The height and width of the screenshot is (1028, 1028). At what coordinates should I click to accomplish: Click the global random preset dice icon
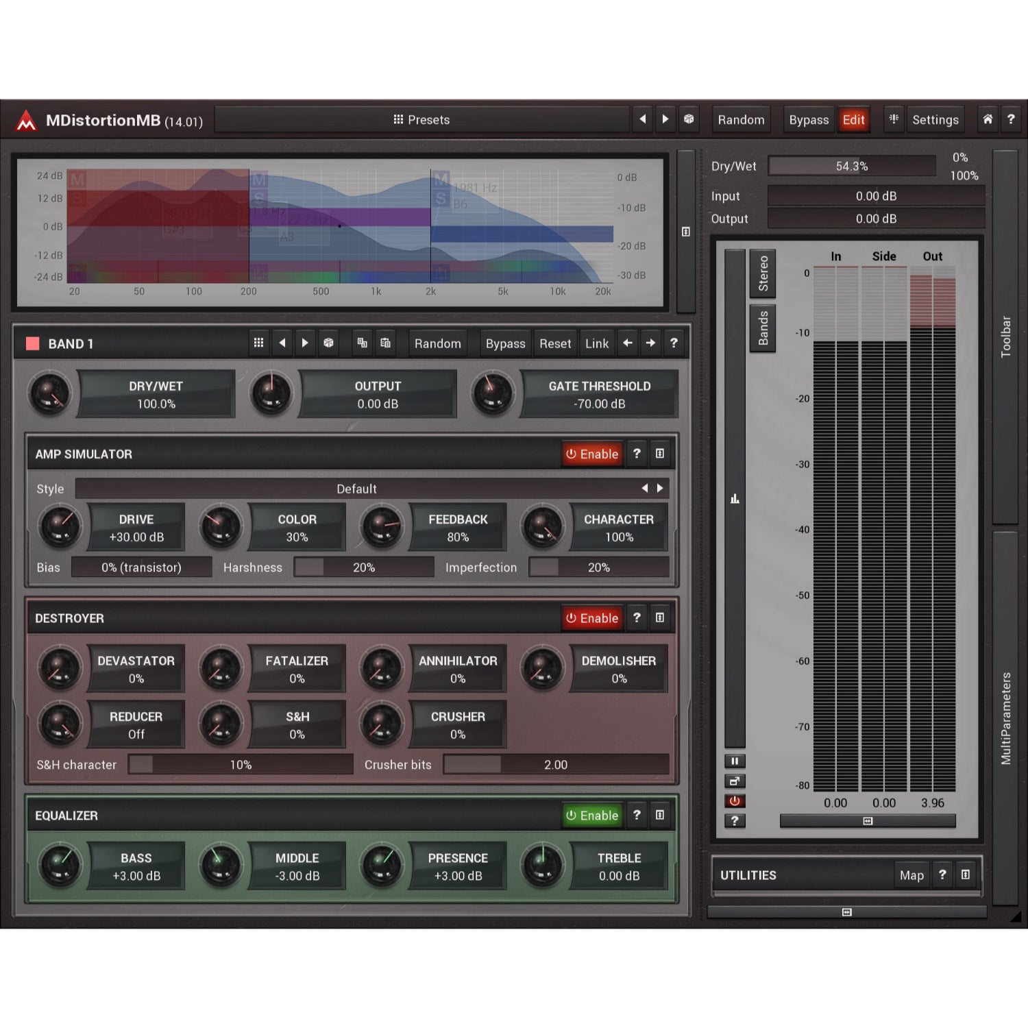689,119
